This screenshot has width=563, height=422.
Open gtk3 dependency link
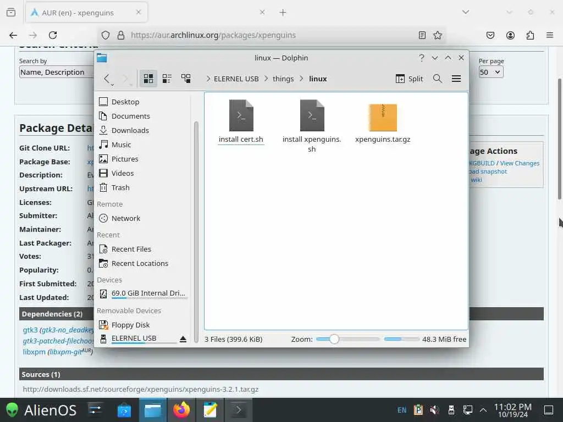[30, 330]
